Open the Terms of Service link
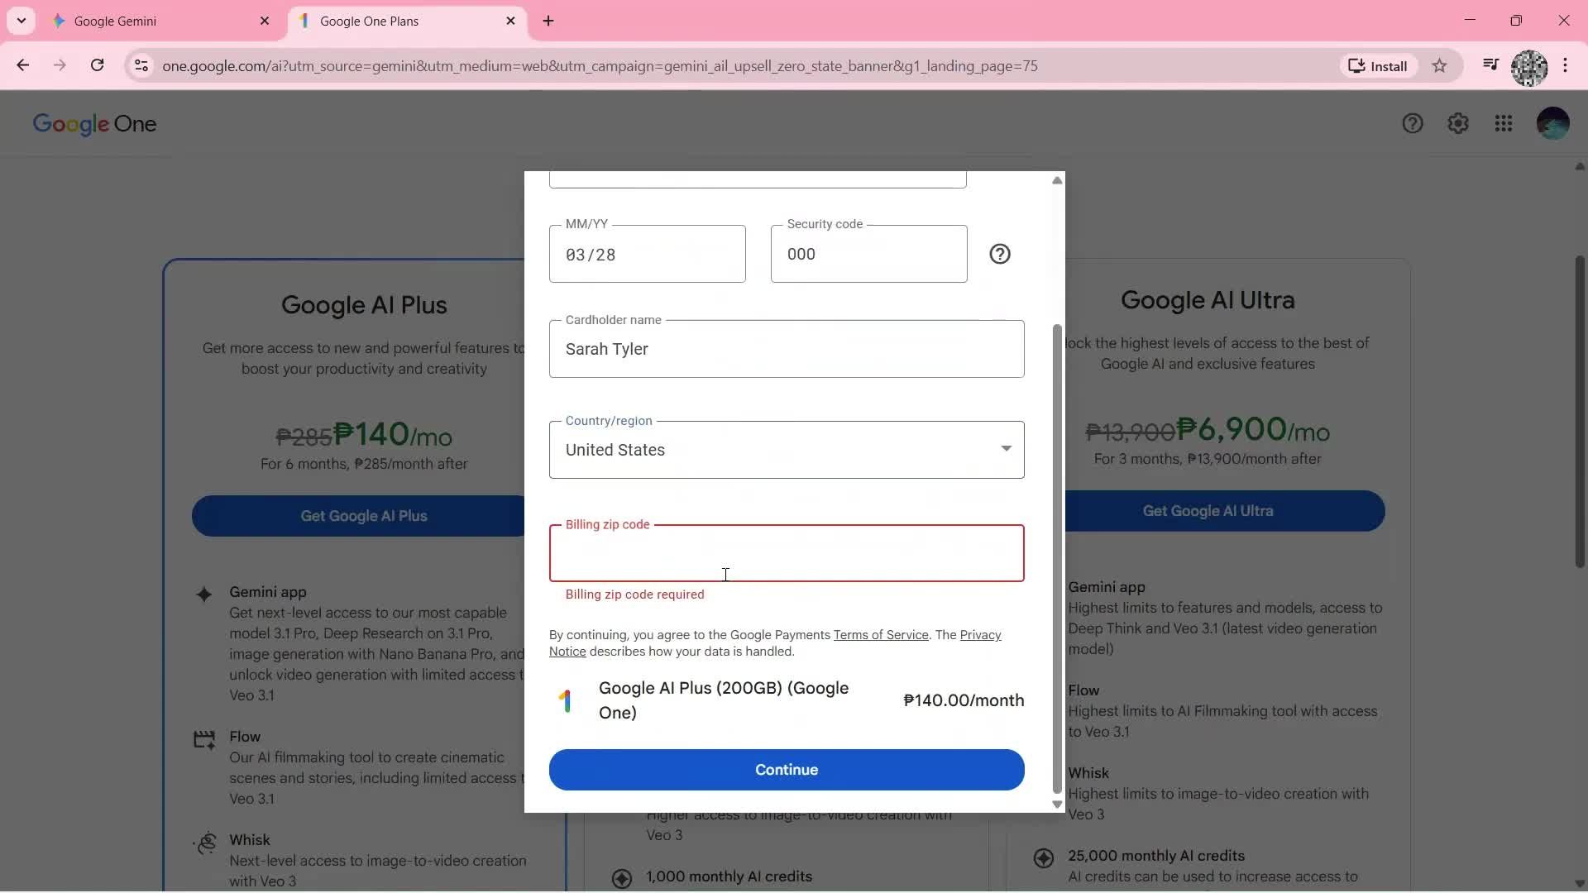The width and height of the screenshot is (1588, 893). point(881,634)
